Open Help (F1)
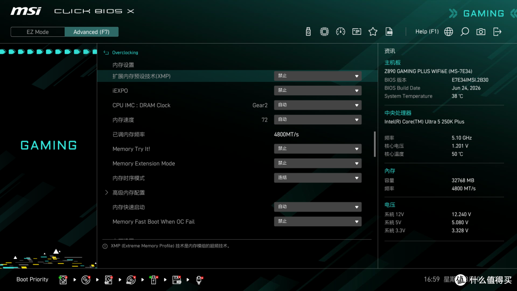This screenshot has width=517, height=291. click(427, 32)
